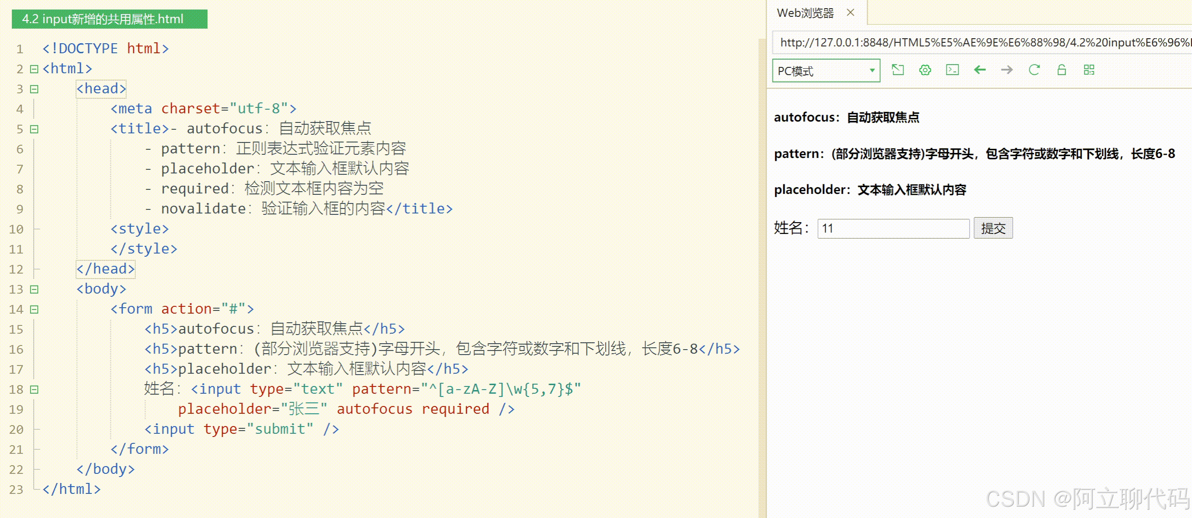Select the 4.2 input新增的共用属性.html tab
Viewport: 1192px width, 518px height.
(109, 19)
